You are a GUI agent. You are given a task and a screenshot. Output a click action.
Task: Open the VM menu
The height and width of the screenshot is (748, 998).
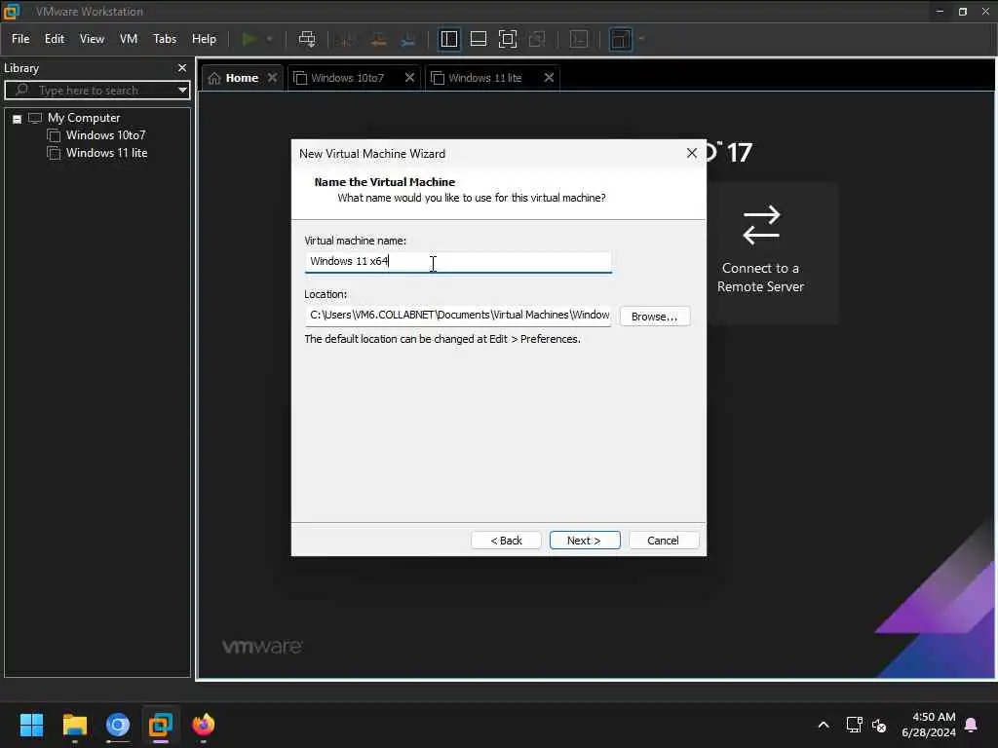[x=129, y=39]
